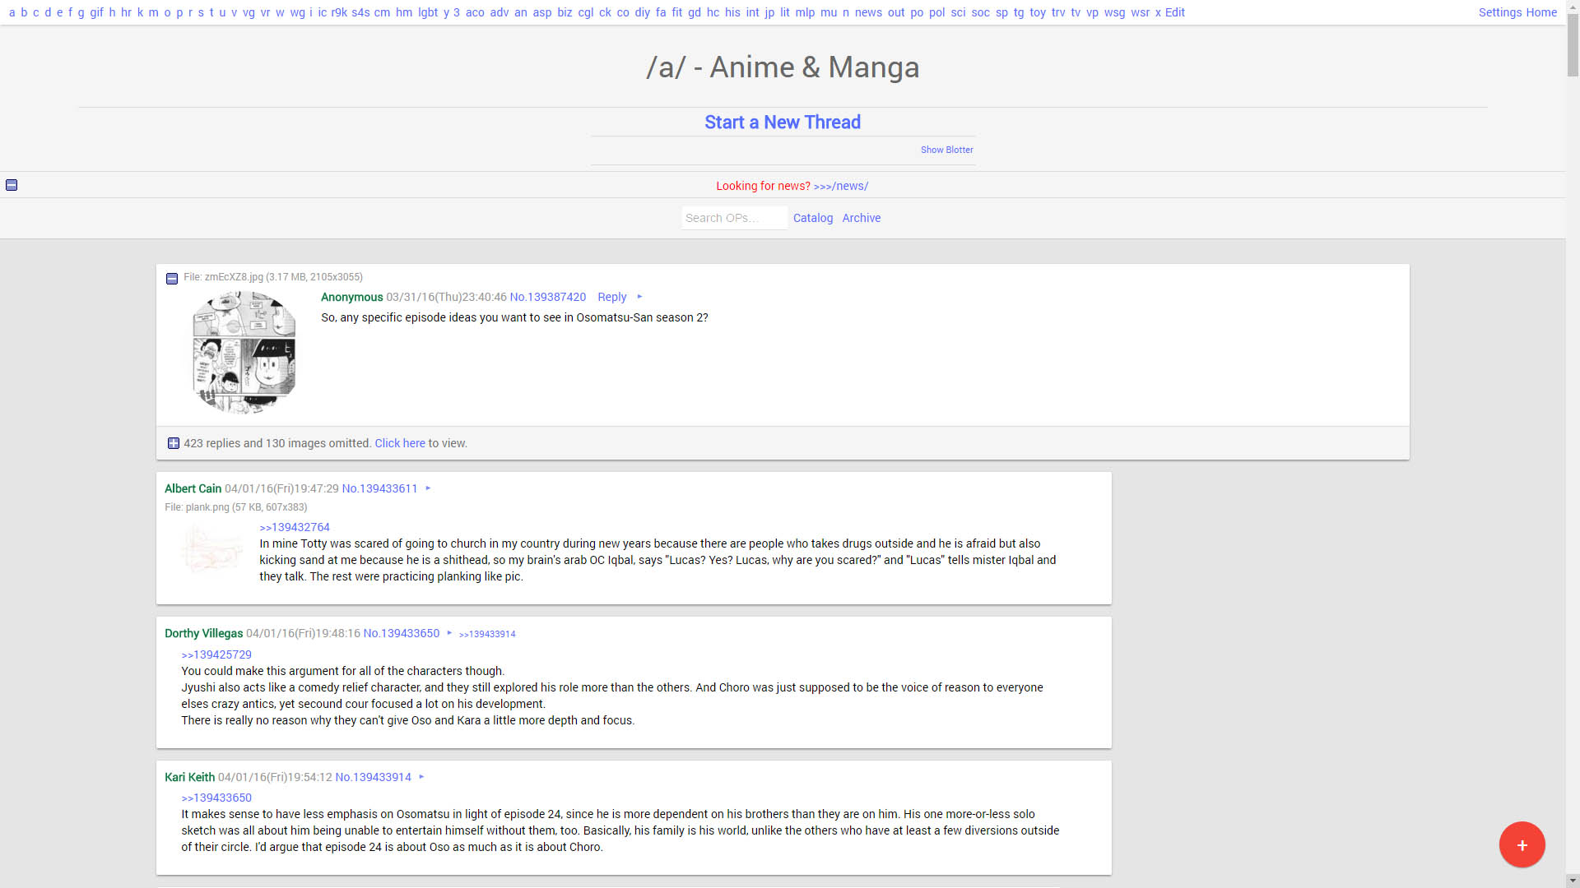
Task: Navigate to the /jp/ board link
Action: tap(769, 12)
